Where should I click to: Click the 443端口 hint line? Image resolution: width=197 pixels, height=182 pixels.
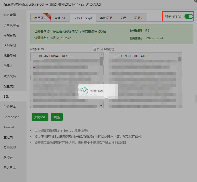(x=80, y=143)
